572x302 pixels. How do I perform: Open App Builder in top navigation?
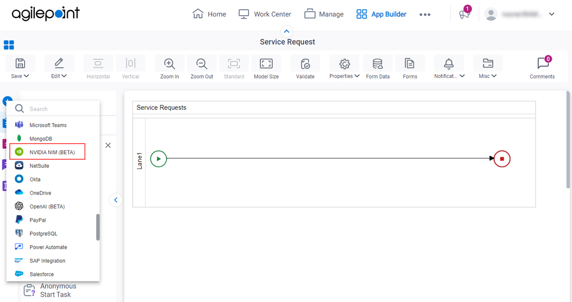381,14
